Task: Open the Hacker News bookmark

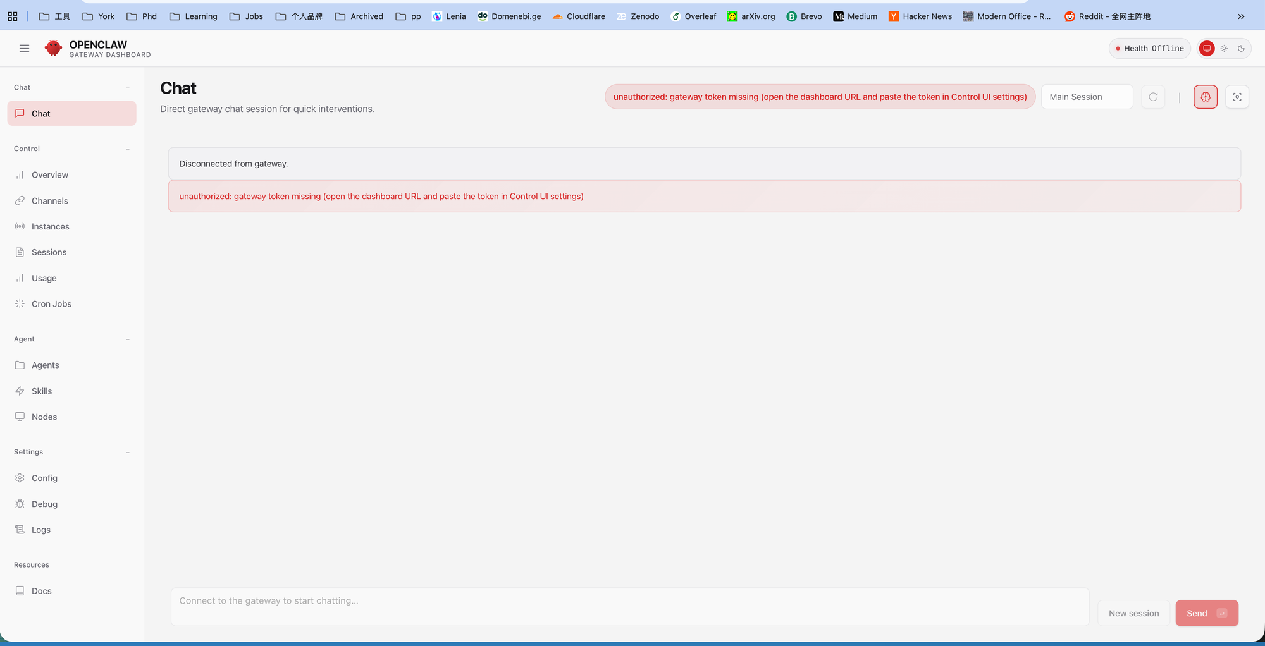Action: tap(920, 16)
